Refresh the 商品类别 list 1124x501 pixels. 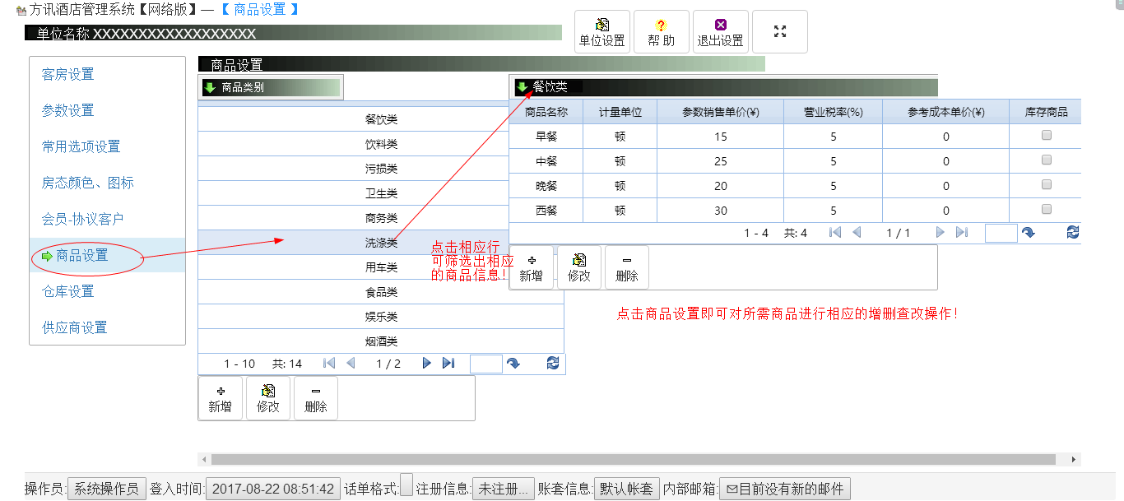553,363
